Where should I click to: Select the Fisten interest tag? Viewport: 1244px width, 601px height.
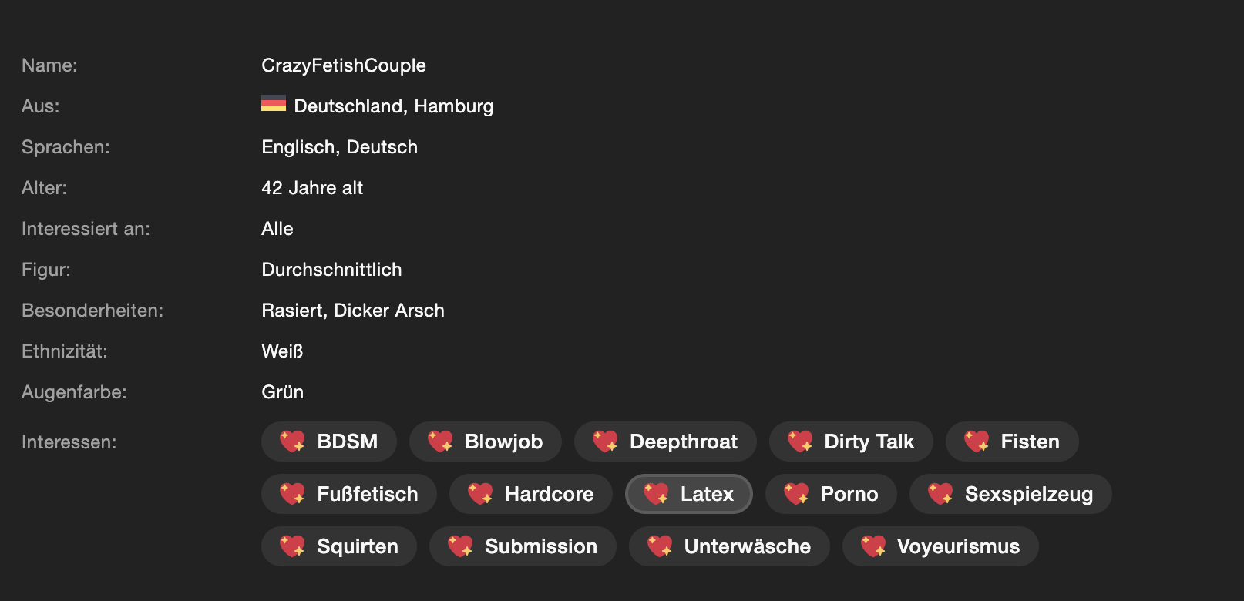(x=1012, y=442)
